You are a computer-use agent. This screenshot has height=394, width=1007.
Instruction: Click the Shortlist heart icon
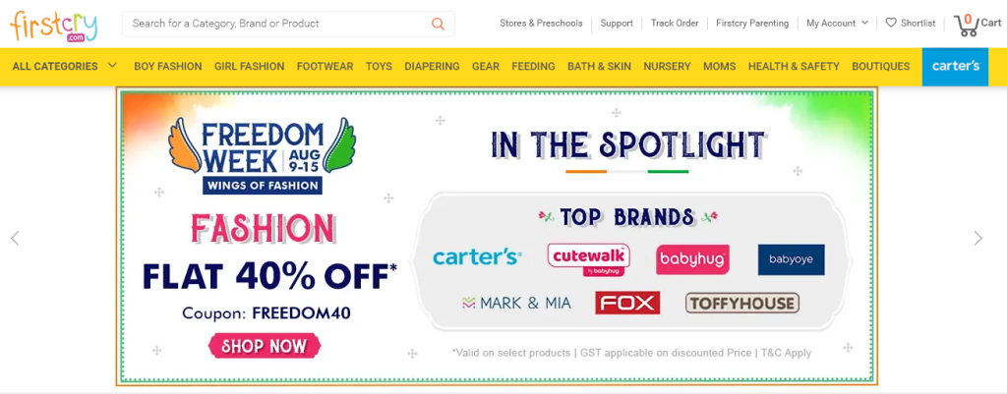tap(891, 24)
